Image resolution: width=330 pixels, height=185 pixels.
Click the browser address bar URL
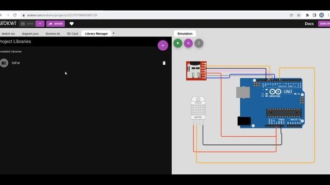click(x=62, y=15)
